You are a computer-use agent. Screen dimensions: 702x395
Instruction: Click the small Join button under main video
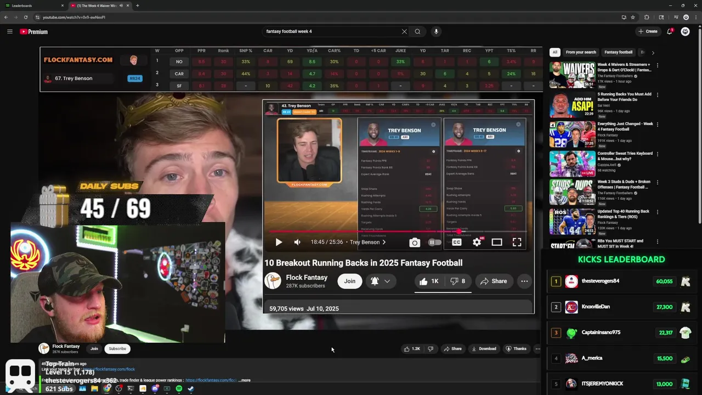(x=94, y=348)
